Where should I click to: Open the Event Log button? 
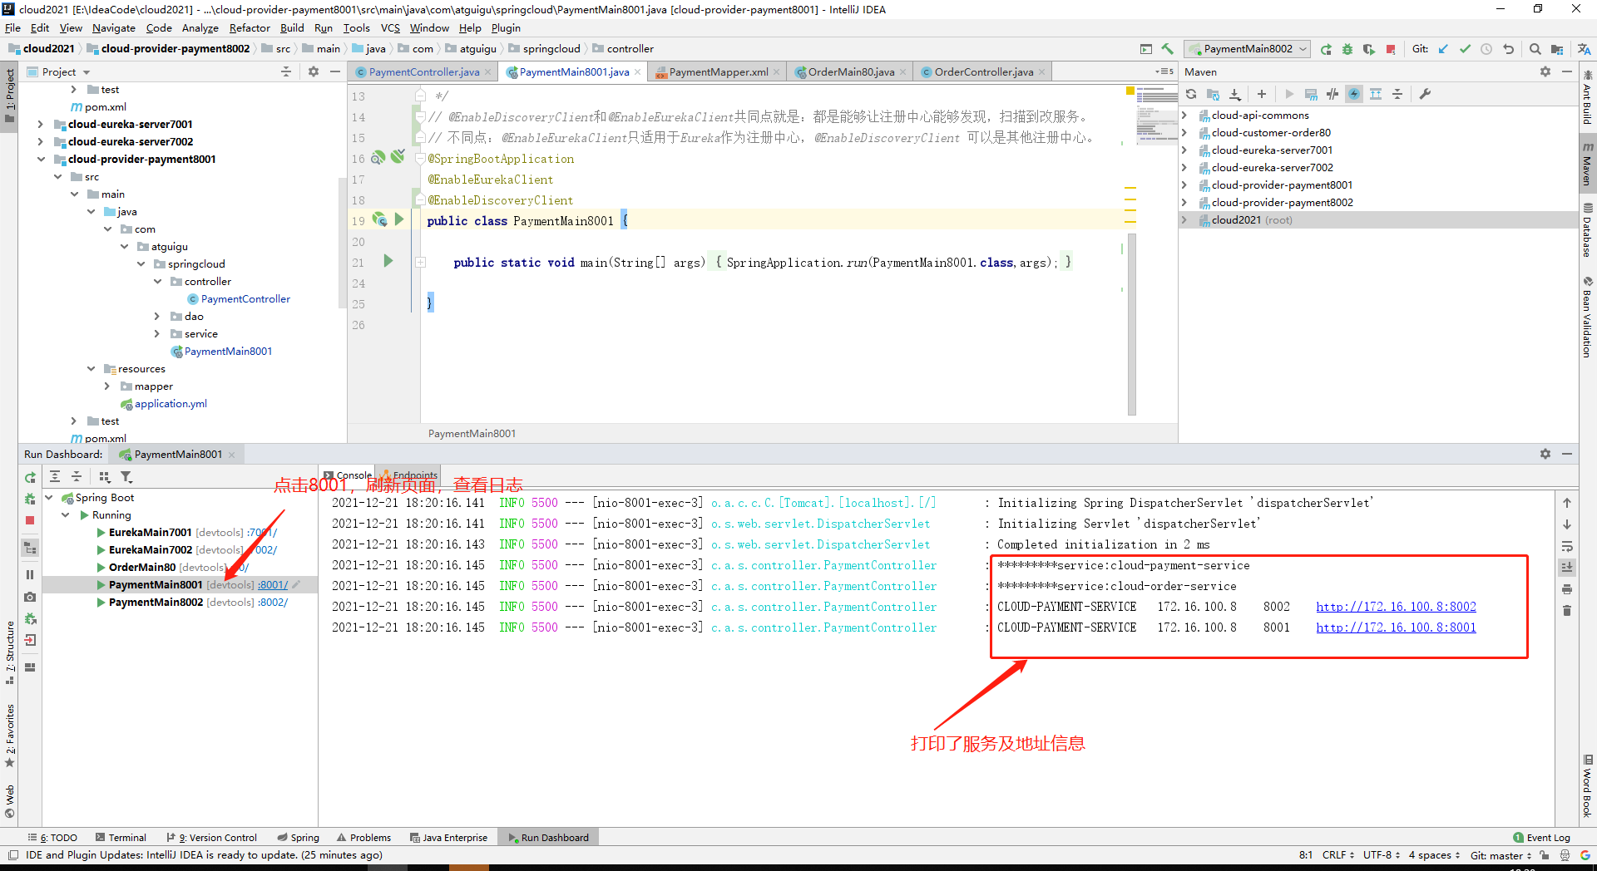pos(1541,838)
